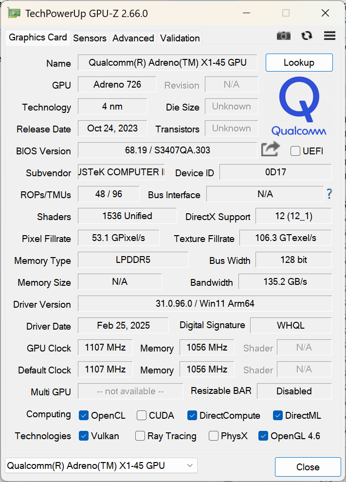Click the screenshot camera icon
Screen dimensions: 346x482
[283, 36]
